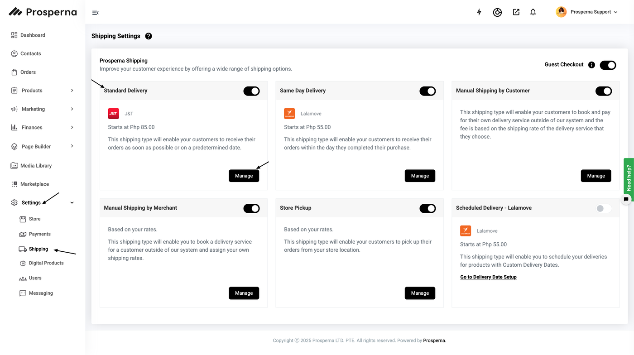Toggle the Store Pickup switch
634x355 pixels.
(427, 208)
